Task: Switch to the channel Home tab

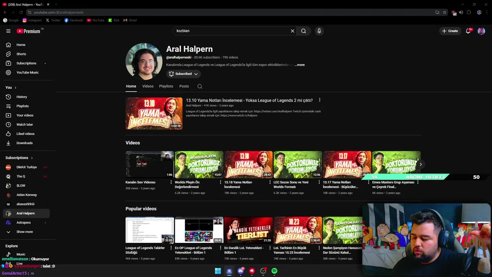Action: coord(131,87)
